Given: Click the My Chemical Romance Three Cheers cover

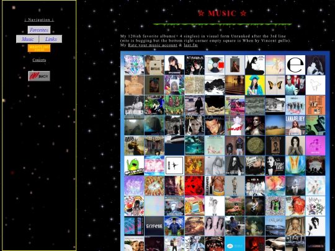Looking at the screenshot, I should coord(194,65).
